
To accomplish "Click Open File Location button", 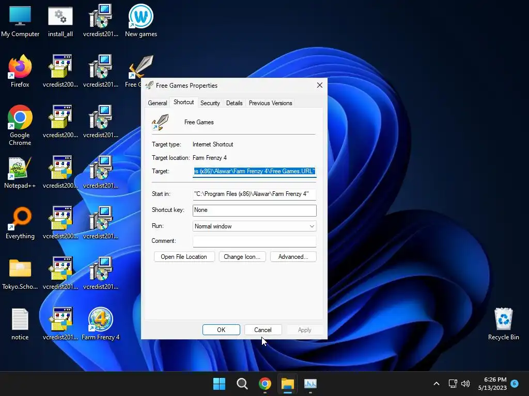I will tap(184, 257).
